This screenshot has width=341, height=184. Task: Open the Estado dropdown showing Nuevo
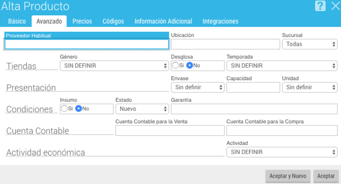click(142, 109)
